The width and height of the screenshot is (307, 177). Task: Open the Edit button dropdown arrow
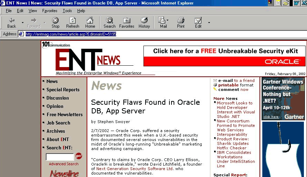pyautogui.click(x=209, y=23)
